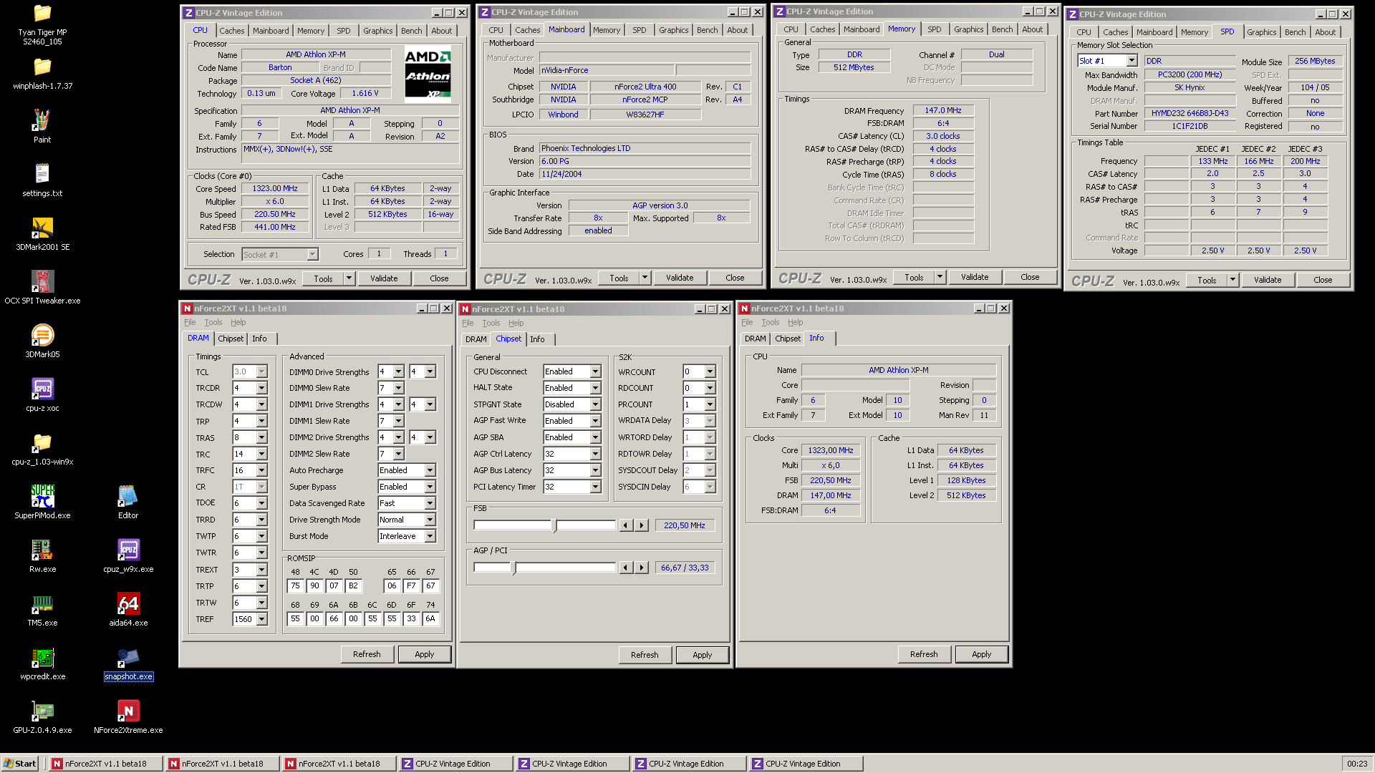Viewport: 1375px width, 773px height.
Task: Open AGP Ctrl Latency dropdown
Action: [595, 454]
